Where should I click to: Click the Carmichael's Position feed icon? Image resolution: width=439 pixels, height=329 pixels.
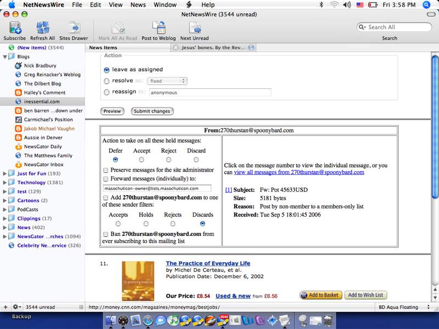(x=18, y=120)
